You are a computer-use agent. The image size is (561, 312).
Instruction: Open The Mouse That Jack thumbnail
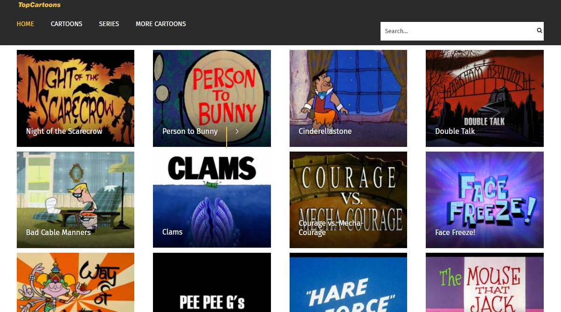tap(485, 283)
